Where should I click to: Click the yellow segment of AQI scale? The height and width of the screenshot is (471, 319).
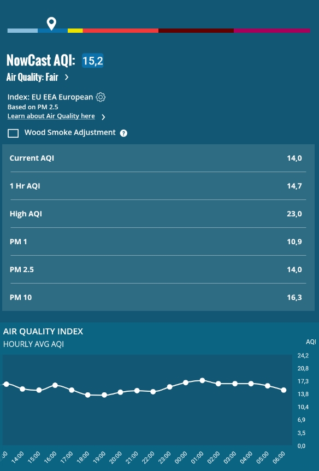(x=75, y=31)
